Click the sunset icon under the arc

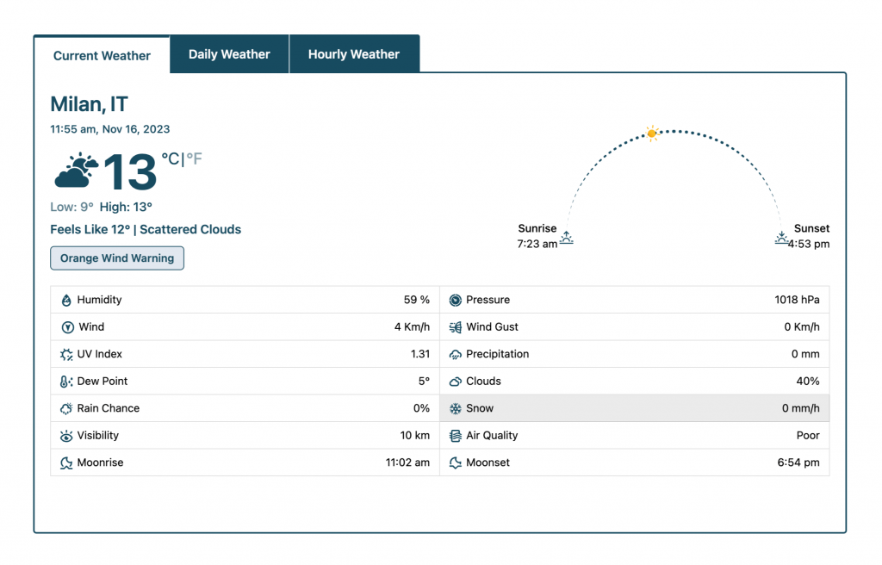pyautogui.click(x=781, y=238)
